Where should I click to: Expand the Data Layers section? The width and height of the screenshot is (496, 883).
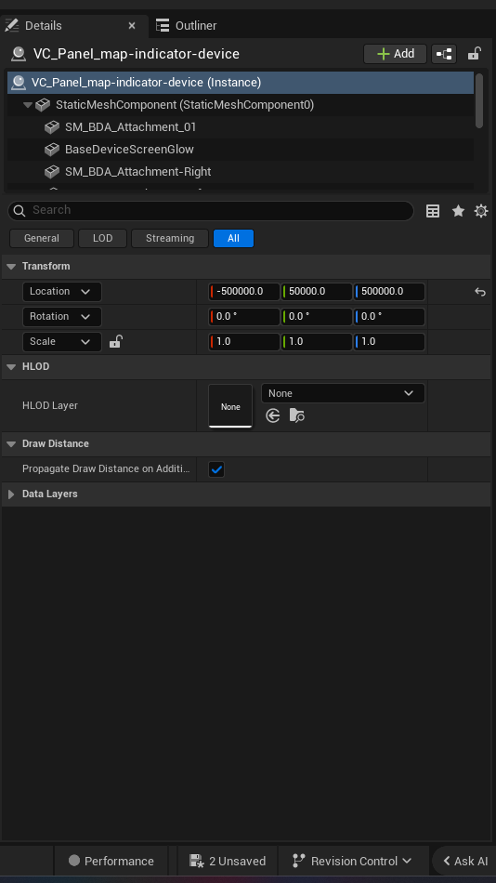point(11,494)
